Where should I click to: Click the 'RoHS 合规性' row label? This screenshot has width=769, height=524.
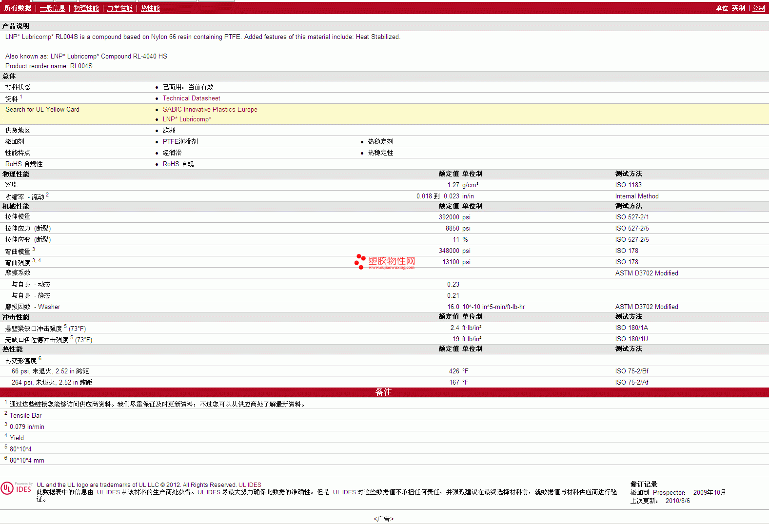point(24,164)
